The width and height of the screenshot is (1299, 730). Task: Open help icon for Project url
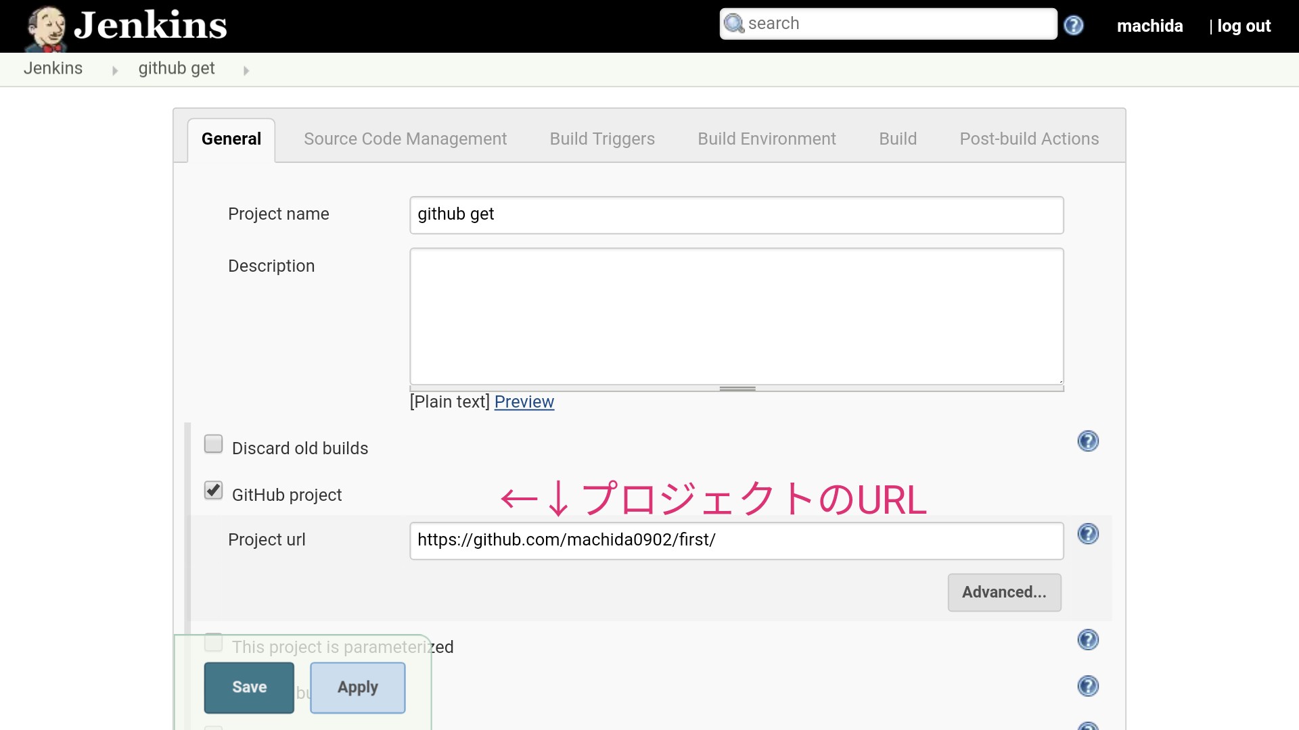point(1088,534)
